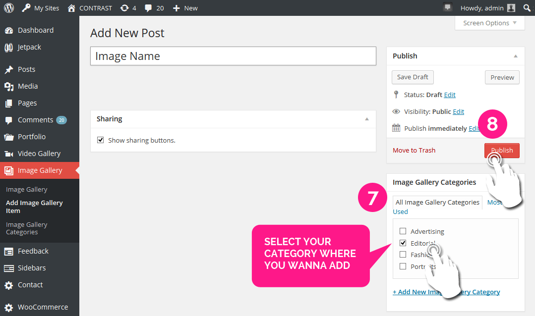This screenshot has height=316, width=535.
Task: Uncheck the Editorial category checkbox
Action: pos(403,243)
